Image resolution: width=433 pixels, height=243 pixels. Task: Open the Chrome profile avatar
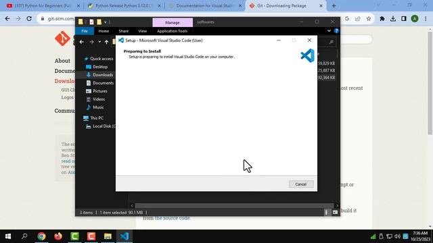(415, 19)
